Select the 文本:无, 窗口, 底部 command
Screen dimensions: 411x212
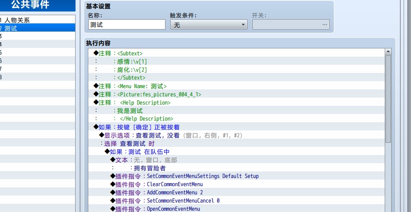coord(236,160)
